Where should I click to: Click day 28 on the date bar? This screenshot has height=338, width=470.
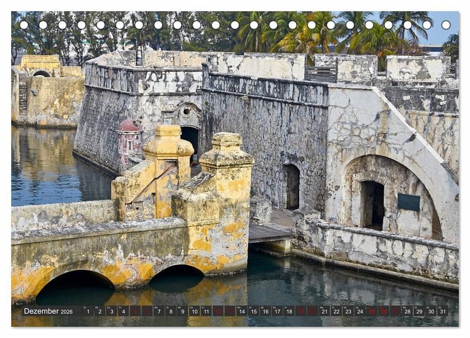point(407,311)
